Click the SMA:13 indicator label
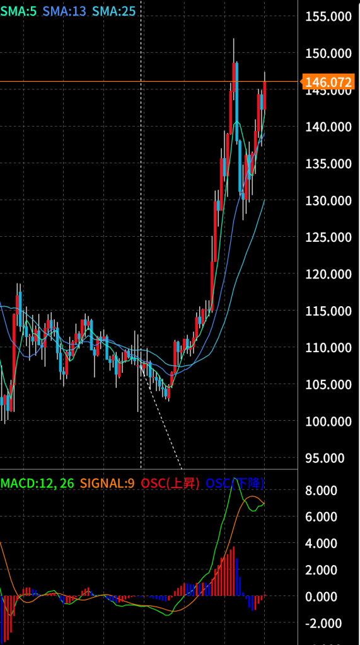 pyautogui.click(x=64, y=11)
